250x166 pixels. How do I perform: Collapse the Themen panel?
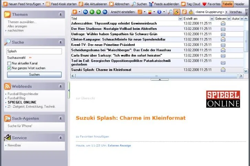(61, 14)
